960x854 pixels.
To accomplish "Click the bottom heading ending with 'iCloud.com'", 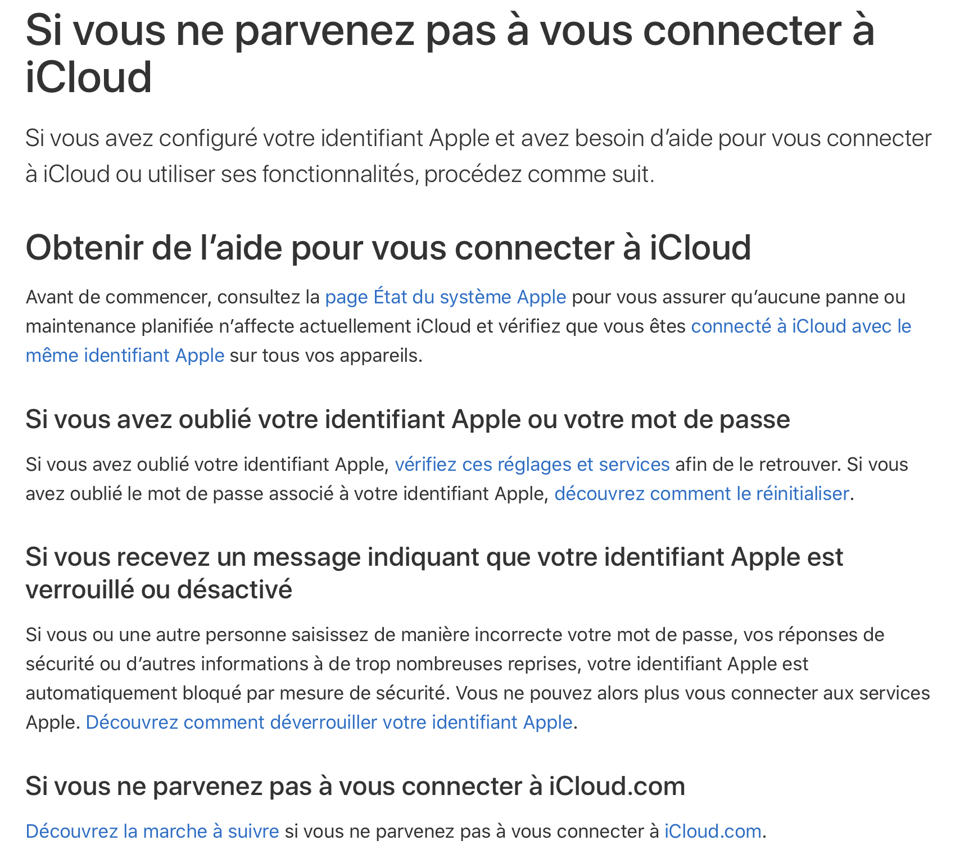I will tap(355, 786).
